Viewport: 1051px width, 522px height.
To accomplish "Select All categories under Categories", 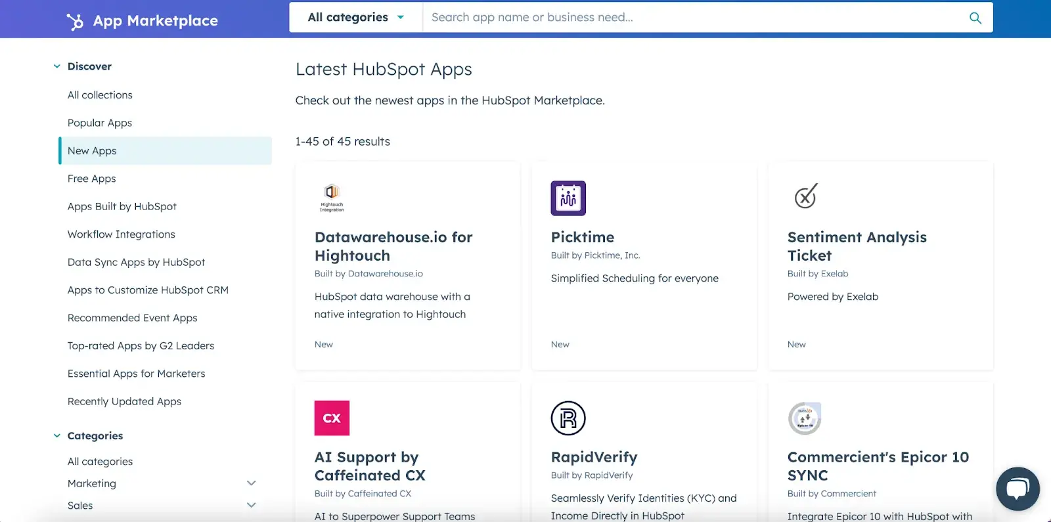I will 100,462.
